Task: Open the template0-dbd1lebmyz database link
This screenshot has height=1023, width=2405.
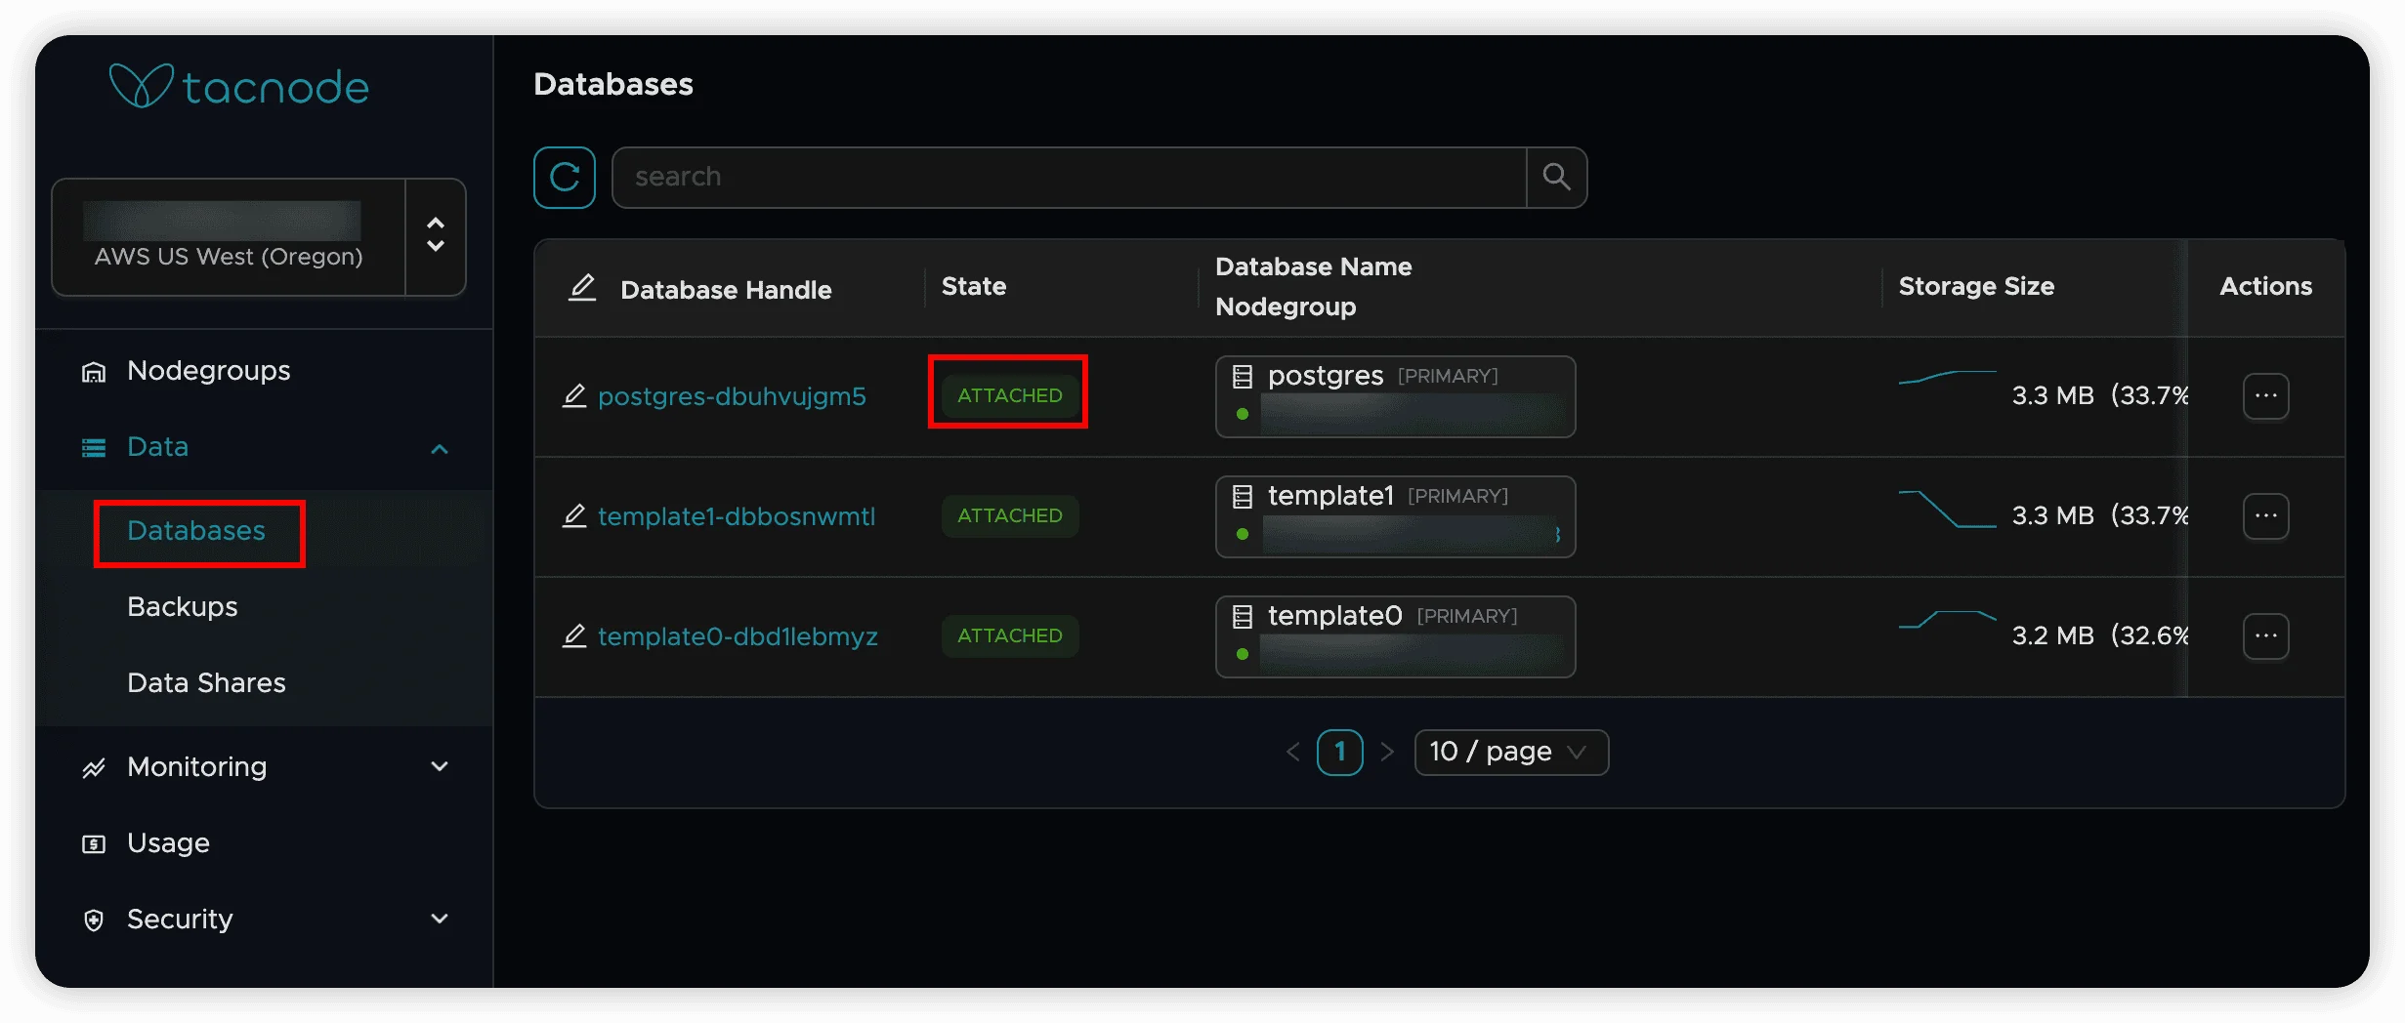Action: pos(738,636)
